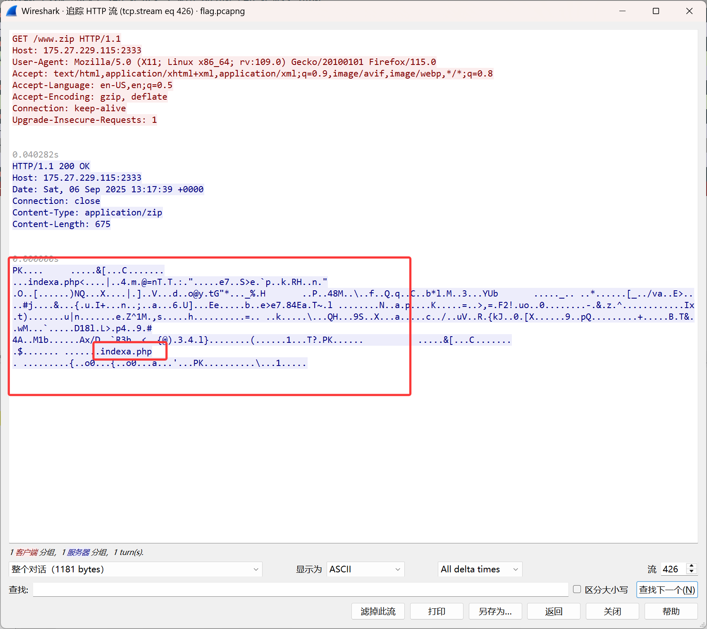
Task: Click the Connection: keep-alive line
Action: click(69, 108)
